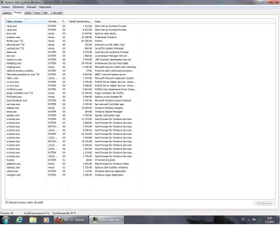Click the Správce úloh taskbar button

tap(107, 220)
